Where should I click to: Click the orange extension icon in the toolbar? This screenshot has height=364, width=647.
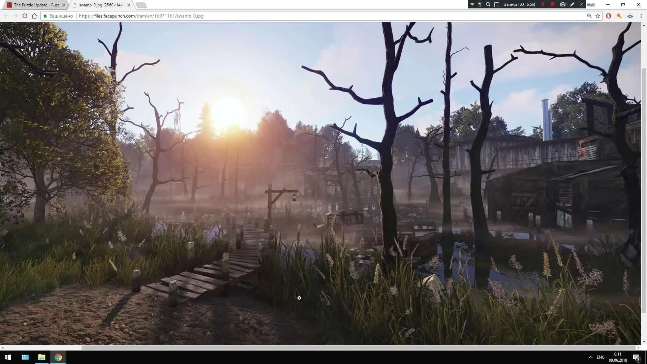pyautogui.click(x=619, y=16)
